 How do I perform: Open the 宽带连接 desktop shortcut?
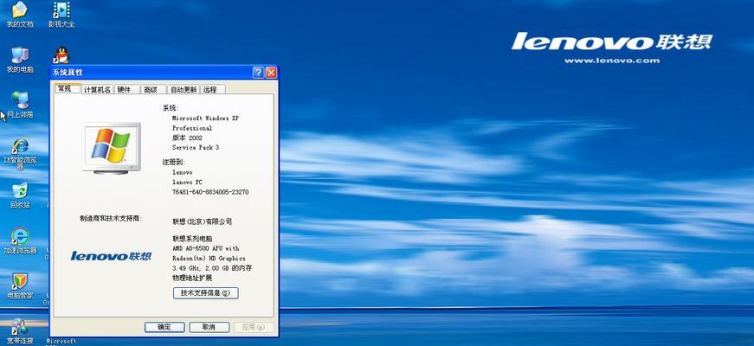pos(20,331)
